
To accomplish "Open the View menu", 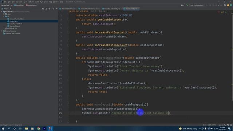I will (13, 2).
